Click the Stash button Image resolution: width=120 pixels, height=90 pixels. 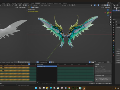(27, 62)
